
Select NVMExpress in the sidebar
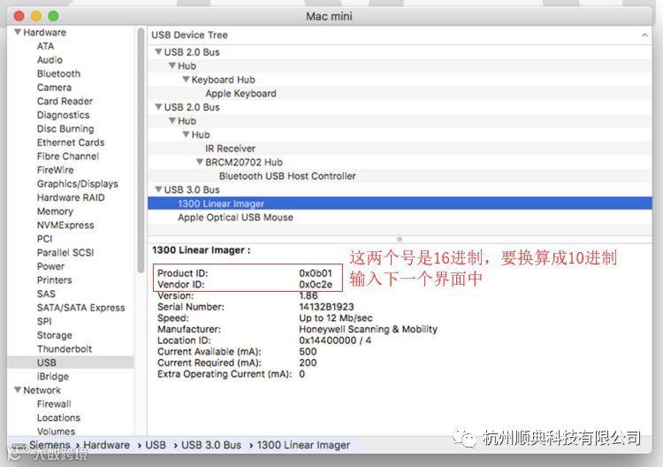pyautogui.click(x=65, y=225)
